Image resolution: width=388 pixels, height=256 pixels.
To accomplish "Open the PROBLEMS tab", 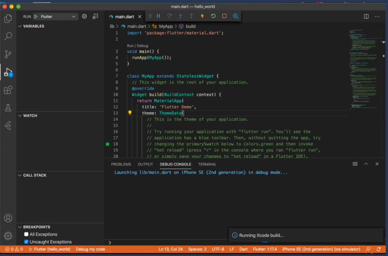I will pyautogui.click(x=121, y=164).
